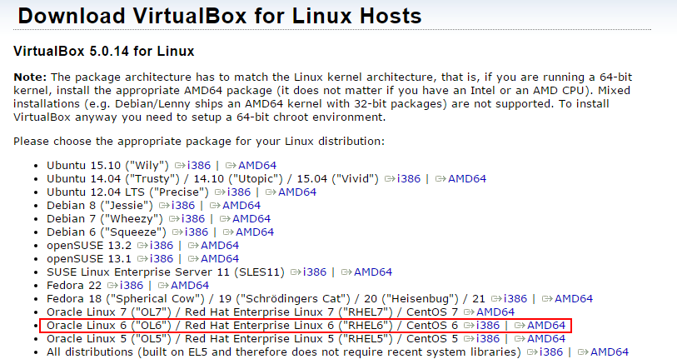Get Oracle Linux 5 i386 package

click(488, 339)
